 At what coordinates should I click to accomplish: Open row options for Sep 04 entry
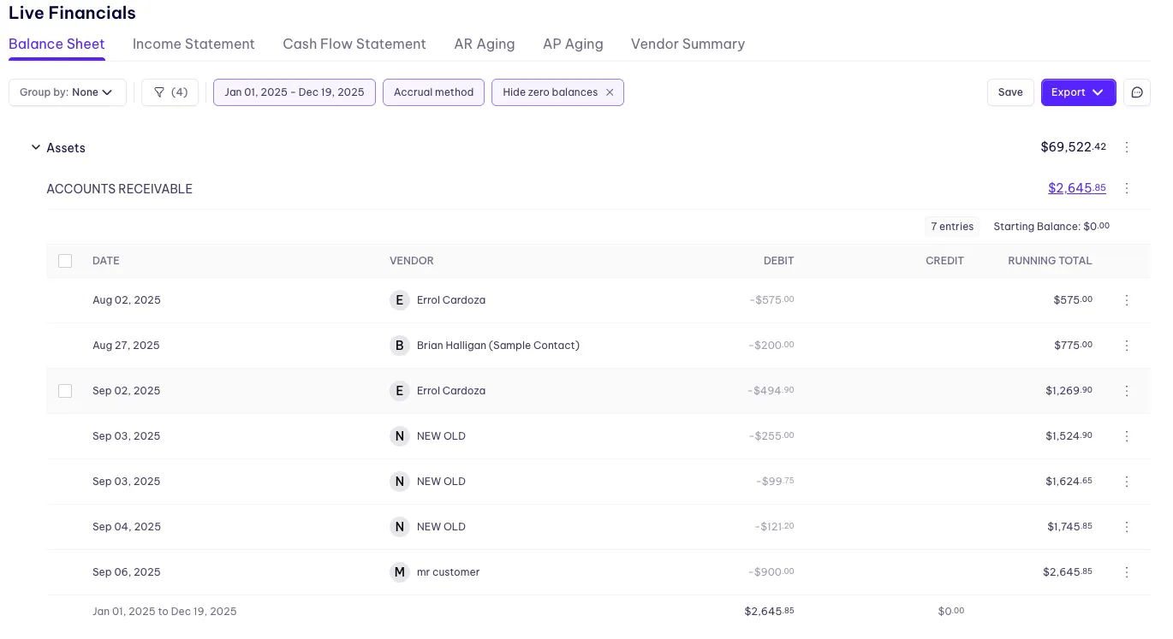pyautogui.click(x=1127, y=527)
